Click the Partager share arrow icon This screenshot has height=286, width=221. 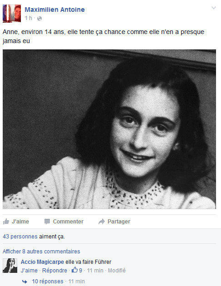pyautogui.click(x=102, y=222)
